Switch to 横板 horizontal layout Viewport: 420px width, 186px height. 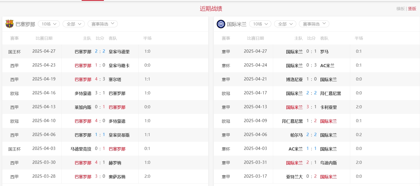pyautogui.click(x=400, y=9)
